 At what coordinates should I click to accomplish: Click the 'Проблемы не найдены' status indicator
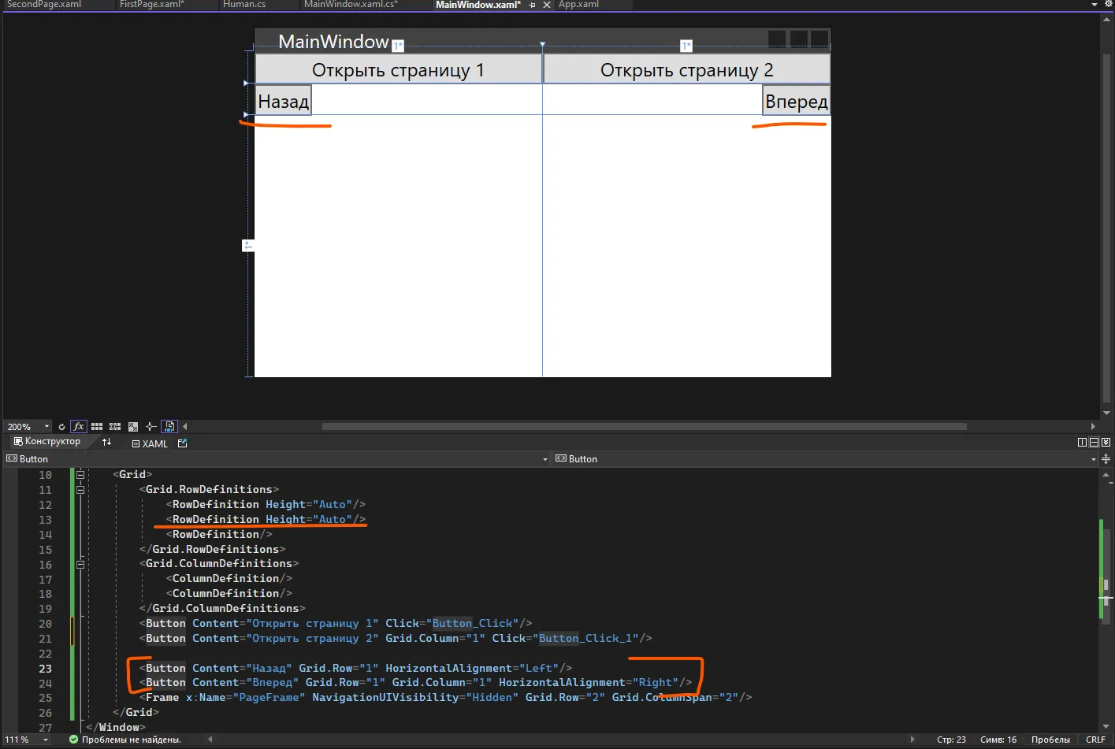pyautogui.click(x=125, y=740)
